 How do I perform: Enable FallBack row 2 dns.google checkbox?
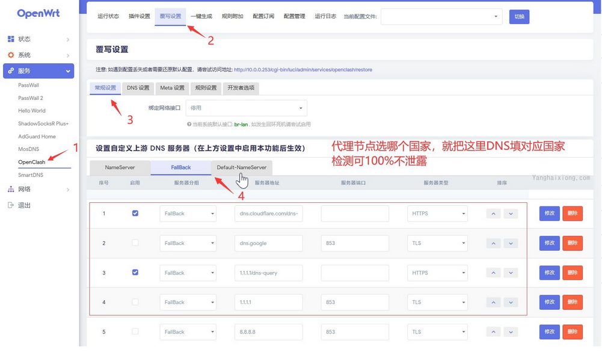coord(135,243)
